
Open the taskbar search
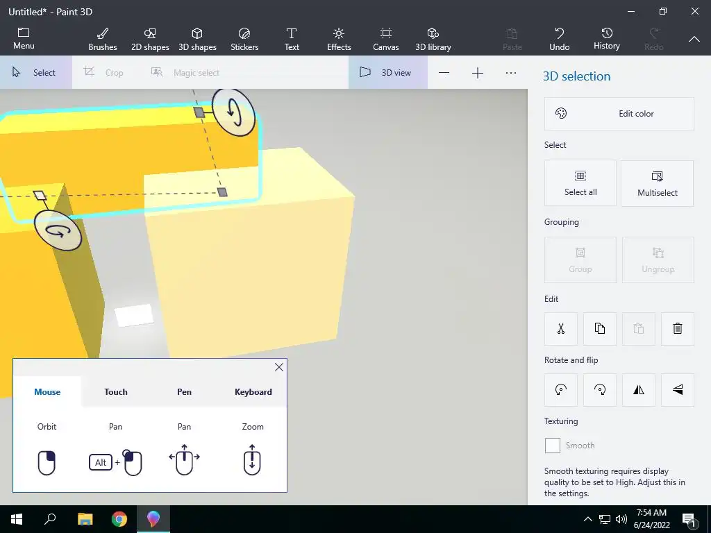[50, 519]
